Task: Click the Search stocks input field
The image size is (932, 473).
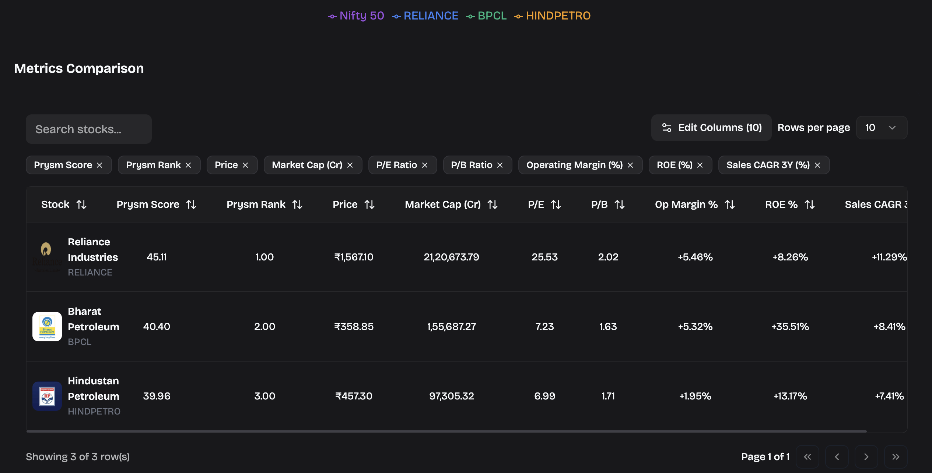Action: [x=89, y=129]
